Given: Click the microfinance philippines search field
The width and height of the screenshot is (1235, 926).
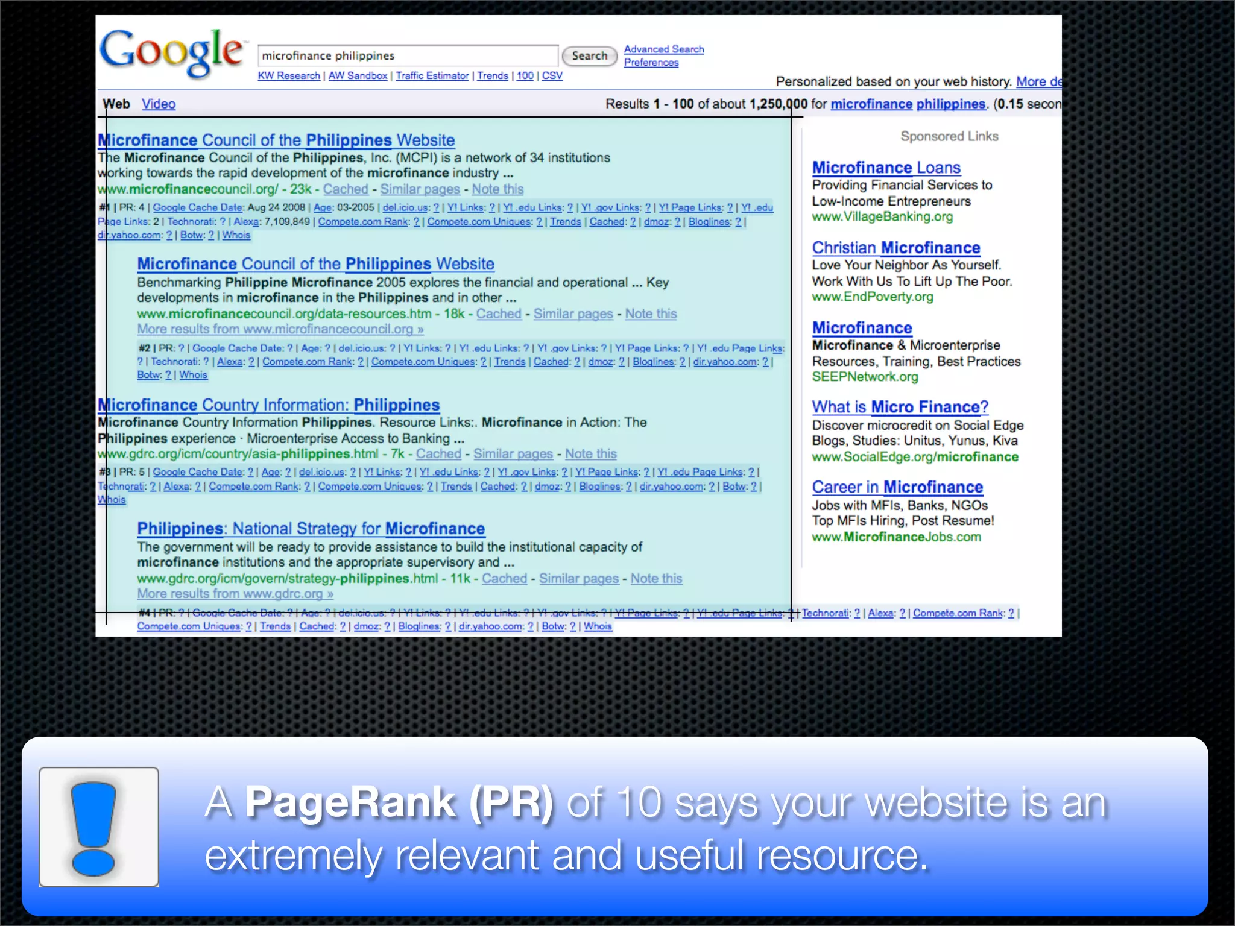Looking at the screenshot, I should point(408,55).
